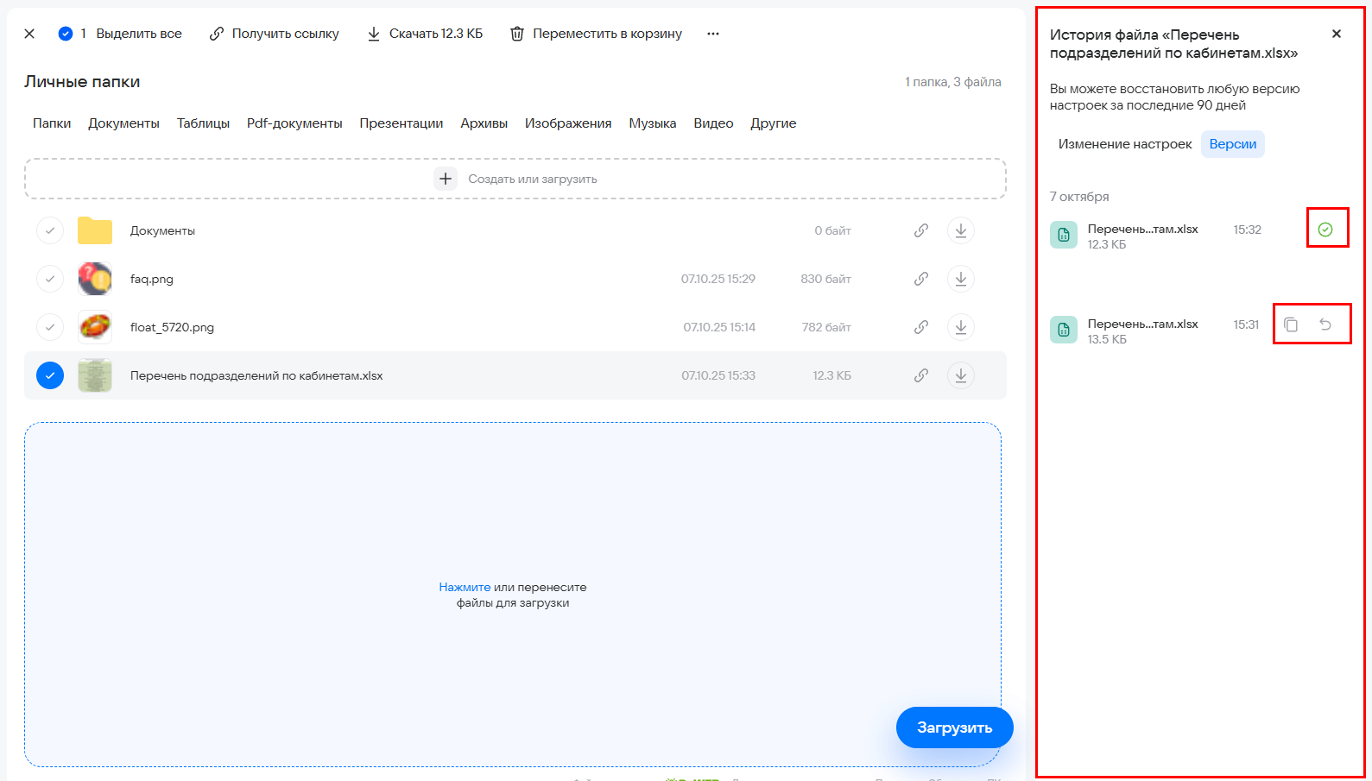Move selection with Переместить в корзину
Screen dimensions: 1372x781
tap(596, 34)
